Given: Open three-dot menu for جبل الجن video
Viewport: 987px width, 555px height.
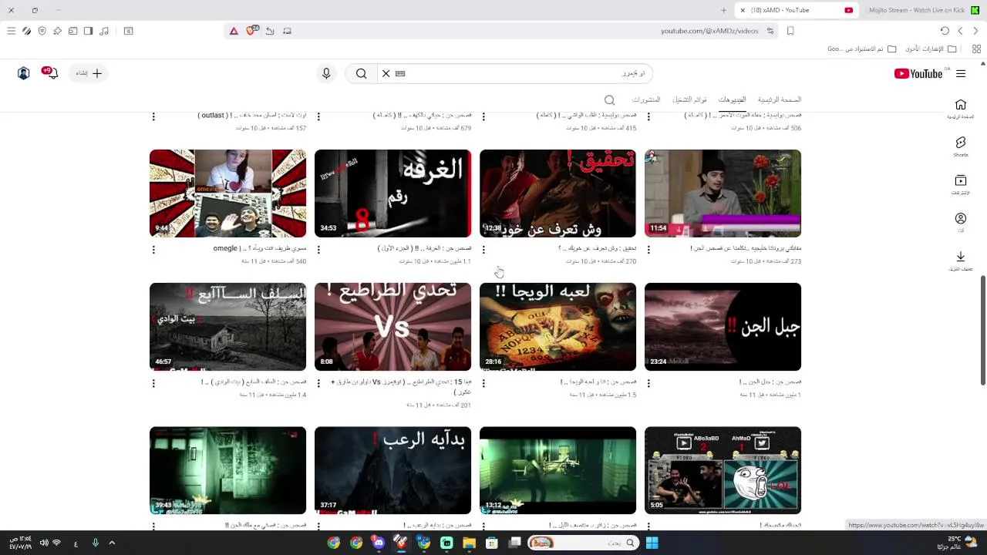Looking at the screenshot, I should coord(648,383).
